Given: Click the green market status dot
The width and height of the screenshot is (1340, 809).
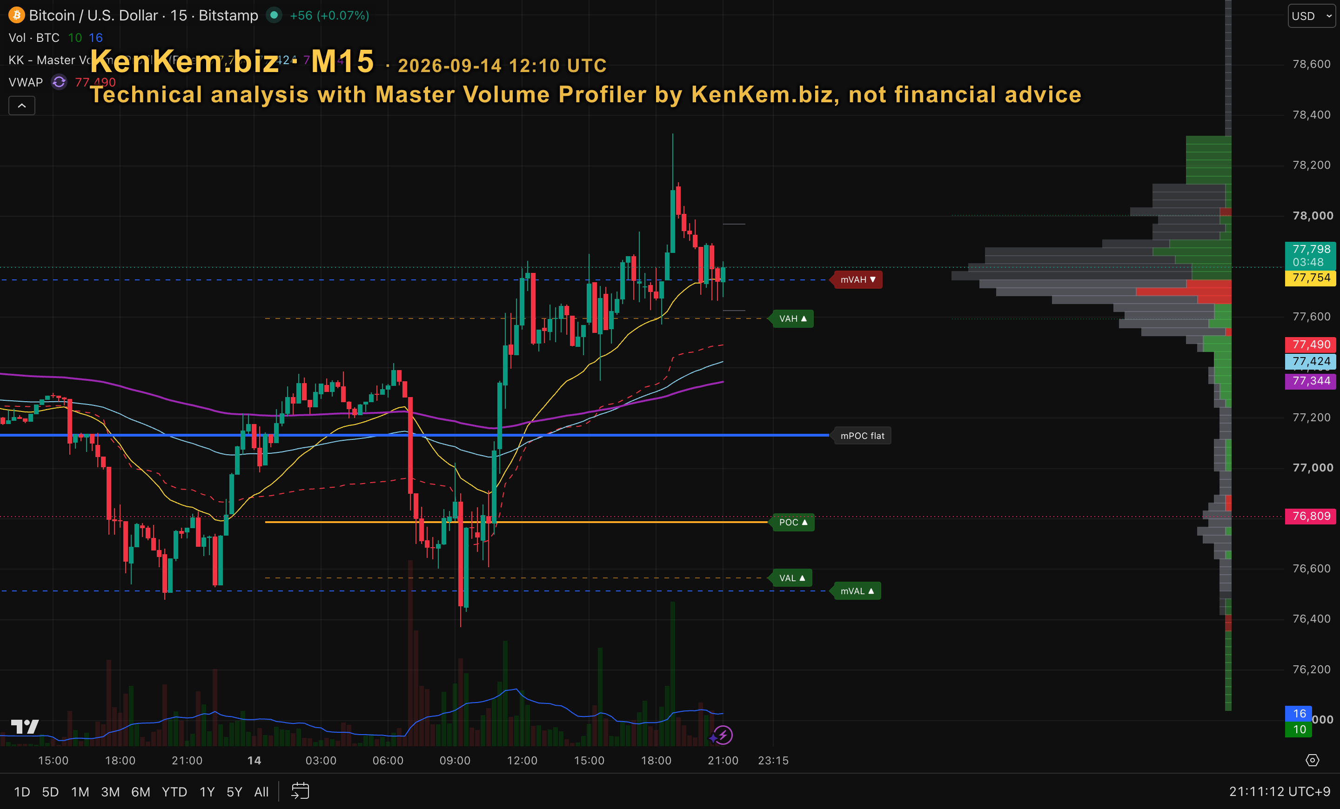Looking at the screenshot, I should pyautogui.click(x=275, y=15).
